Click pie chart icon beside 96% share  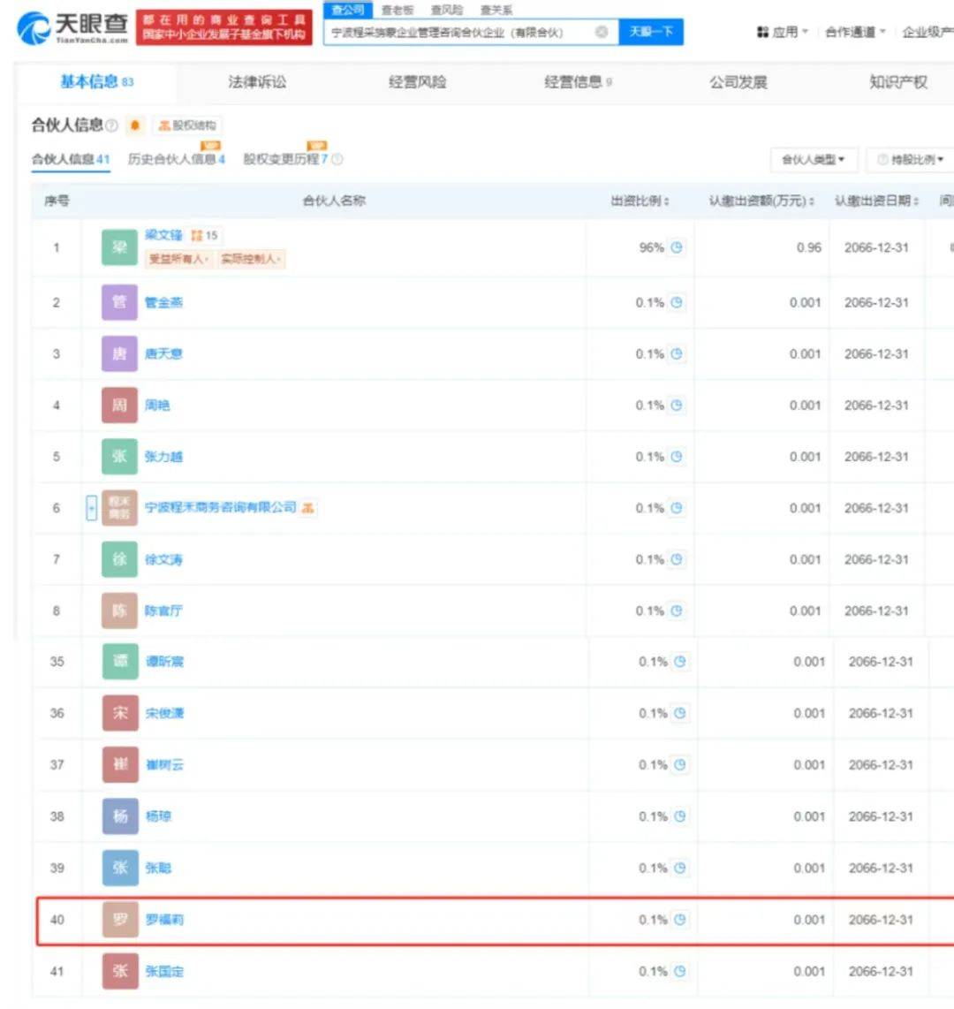(676, 247)
